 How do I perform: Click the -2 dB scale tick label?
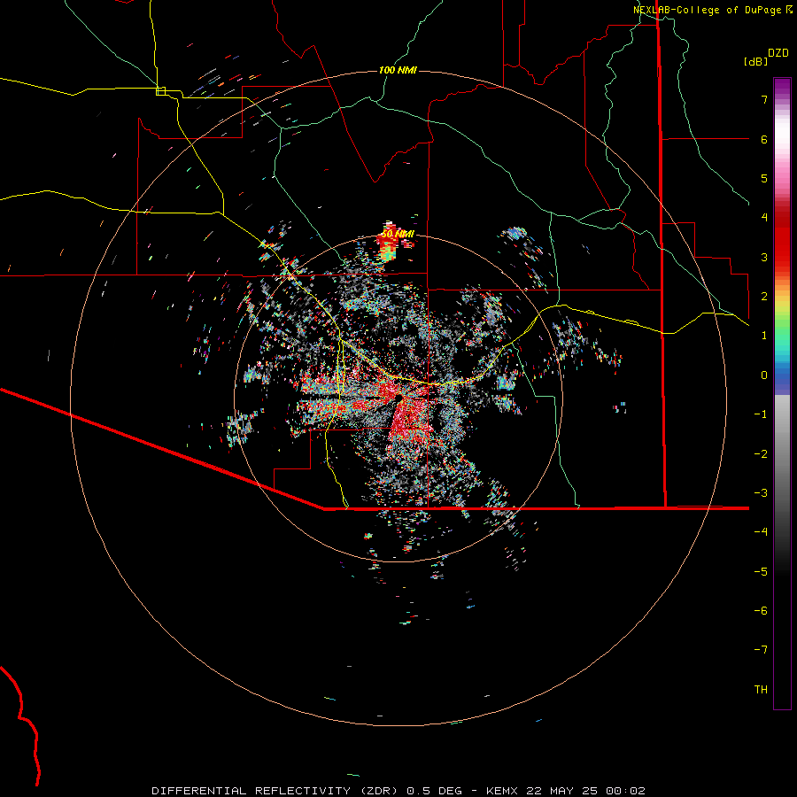tap(761, 454)
